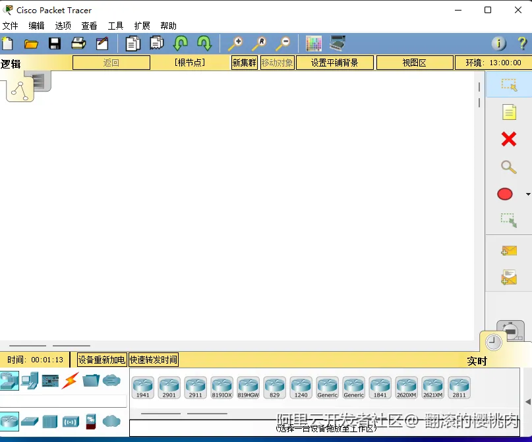532x442 pixels.
Task: Pick the 819IOX router
Action: point(222,387)
